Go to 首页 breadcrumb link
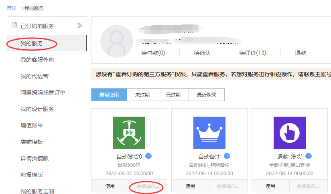The image size is (331, 194). [12, 8]
